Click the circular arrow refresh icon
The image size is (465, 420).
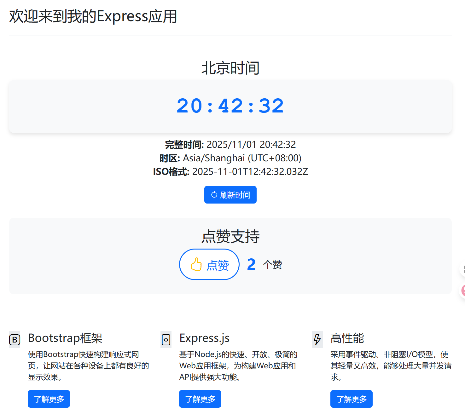(x=214, y=195)
